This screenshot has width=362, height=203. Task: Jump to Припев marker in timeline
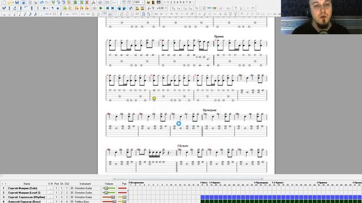[x=322, y=183]
